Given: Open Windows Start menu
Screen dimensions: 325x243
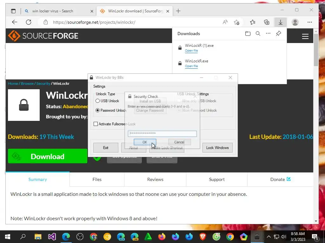Looking at the screenshot, I should (x=8, y=237).
